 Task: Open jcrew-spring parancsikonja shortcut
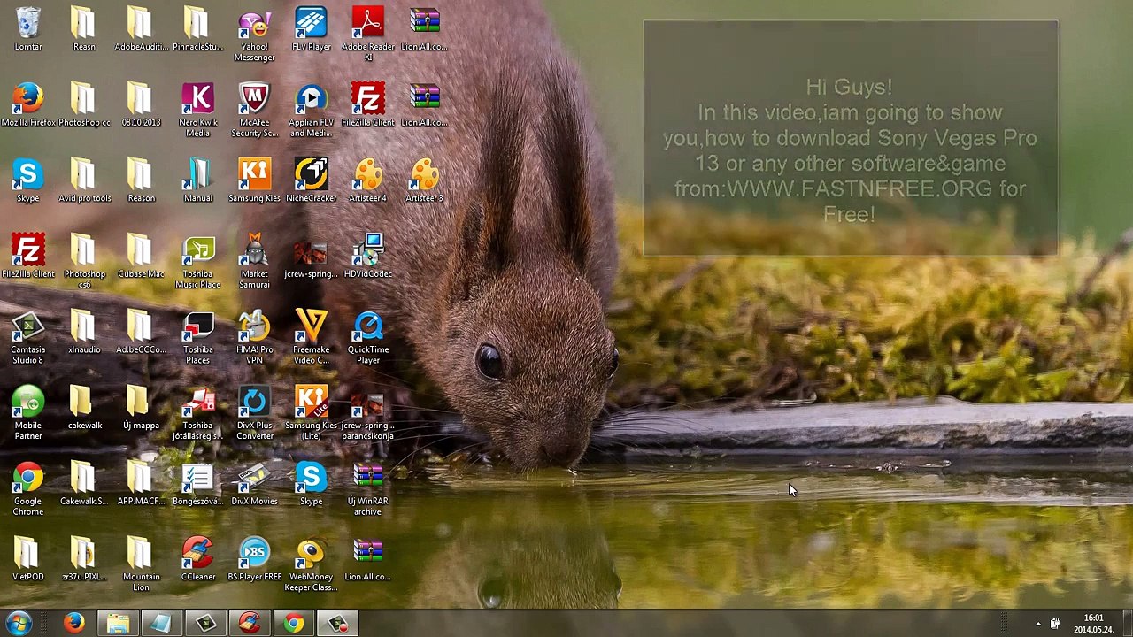tap(367, 413)
